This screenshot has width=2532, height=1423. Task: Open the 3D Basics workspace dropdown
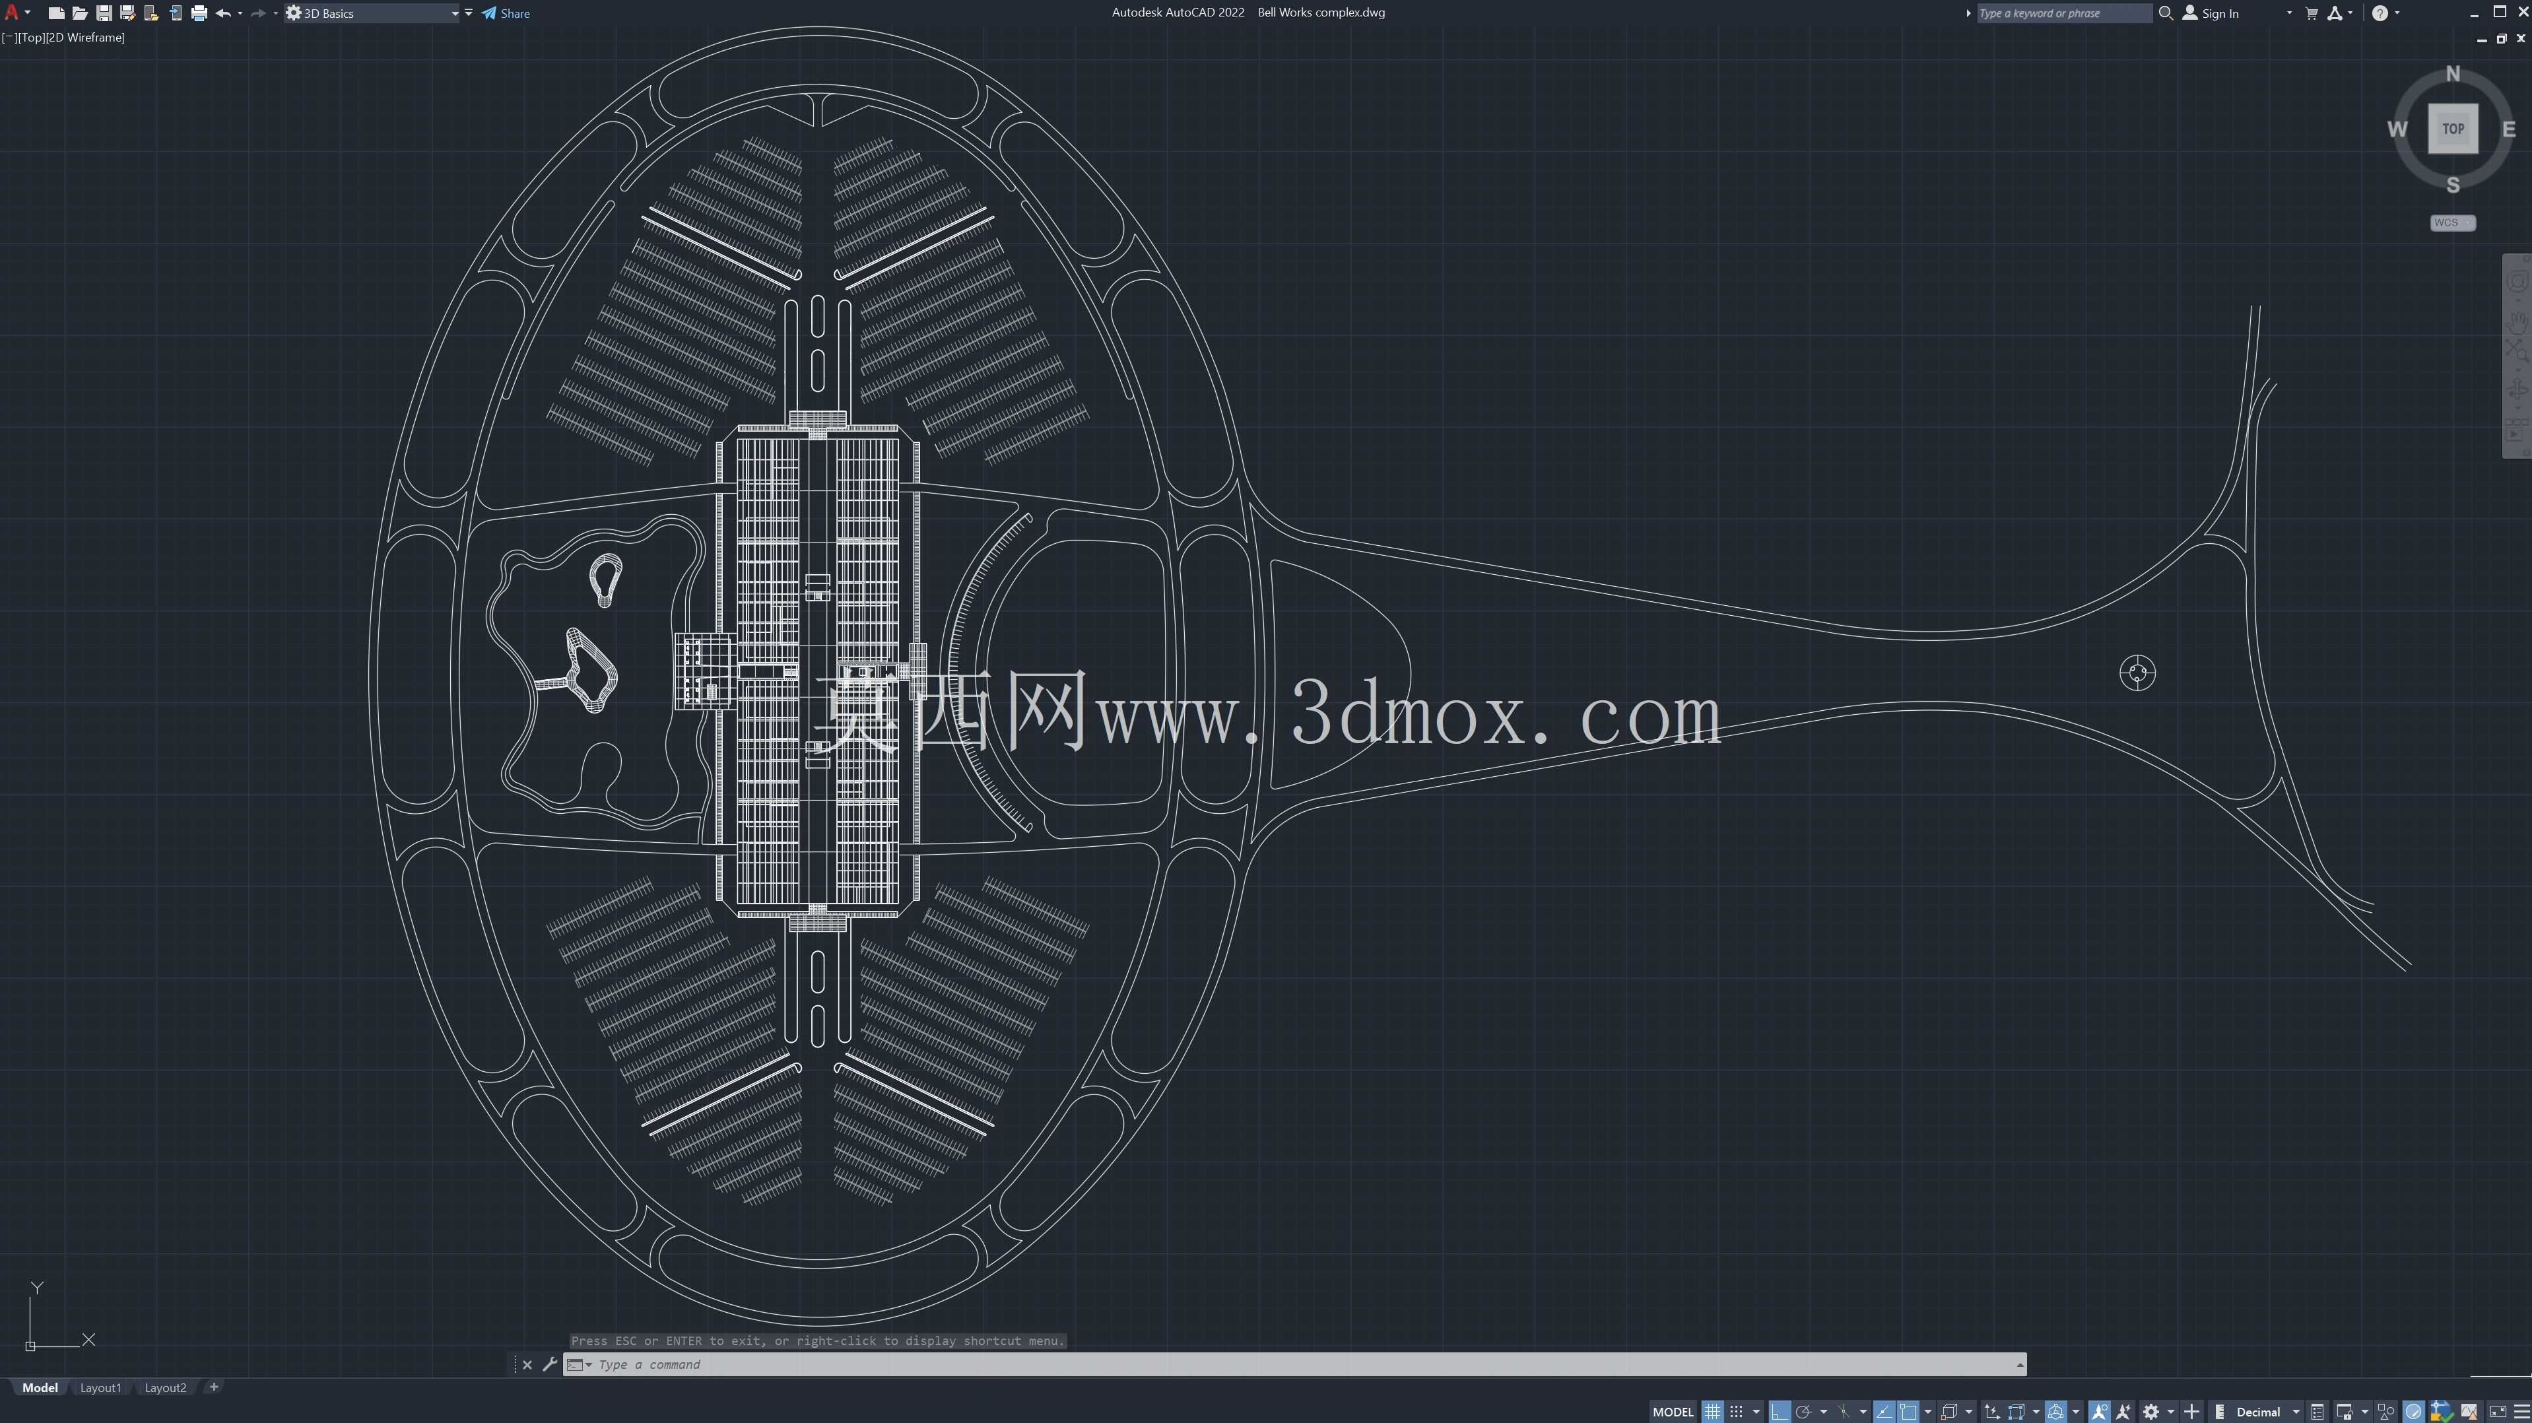[x=372, y=14]
